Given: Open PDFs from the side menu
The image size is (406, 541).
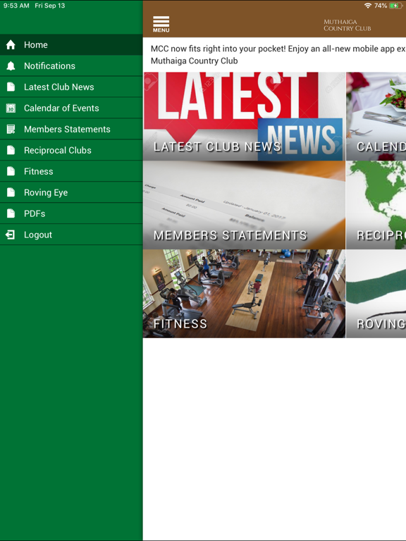Looking at the screenshot, I should tap(71, 213).
